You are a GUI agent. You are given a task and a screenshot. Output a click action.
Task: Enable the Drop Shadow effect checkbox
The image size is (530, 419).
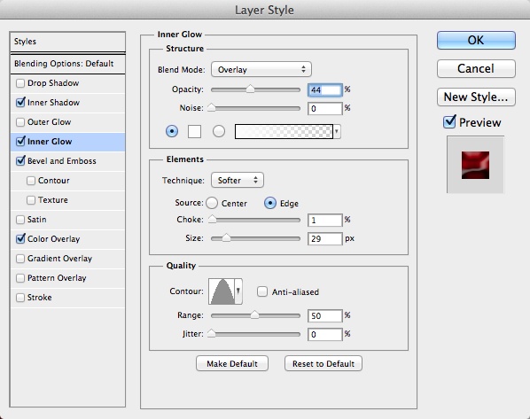pos(20,83)
